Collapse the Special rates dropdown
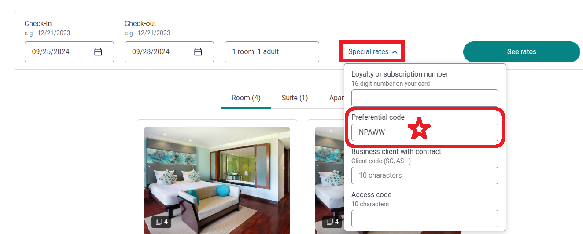This screenshot has width=583, height=234. click(373, 52)
